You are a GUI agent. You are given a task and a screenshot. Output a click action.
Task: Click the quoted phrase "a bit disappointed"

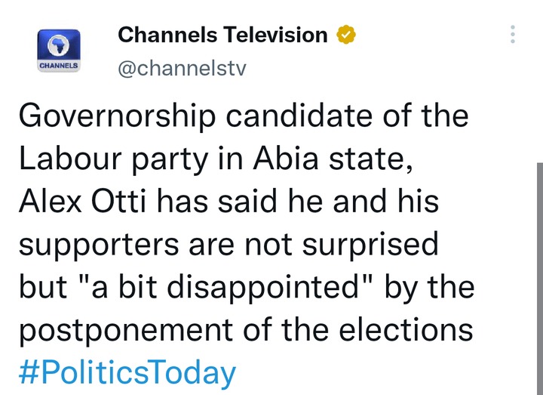[x=225, y=288]
